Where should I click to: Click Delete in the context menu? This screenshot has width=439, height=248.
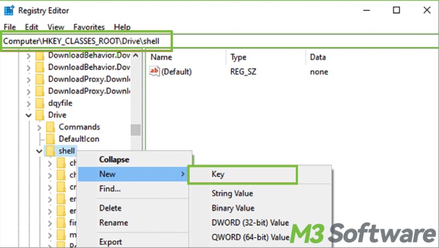click(x=110, y=208)
